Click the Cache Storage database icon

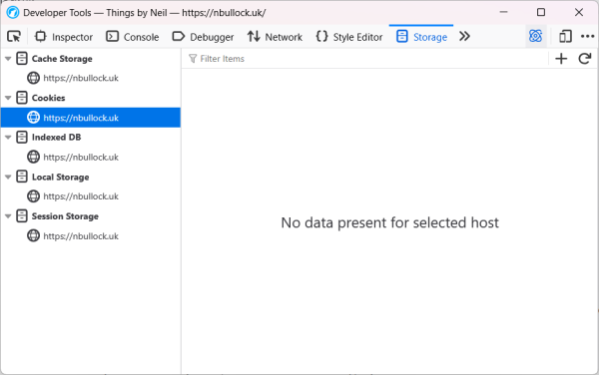[22, 59]
